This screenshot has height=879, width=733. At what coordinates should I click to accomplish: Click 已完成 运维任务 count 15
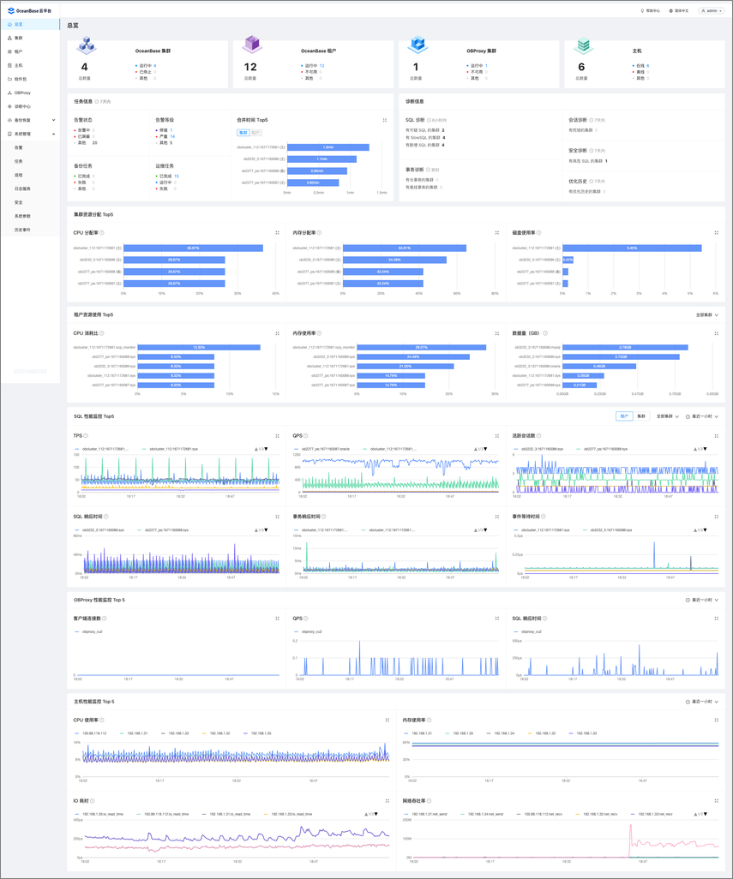pyautogui.click(x=176, y=176)
